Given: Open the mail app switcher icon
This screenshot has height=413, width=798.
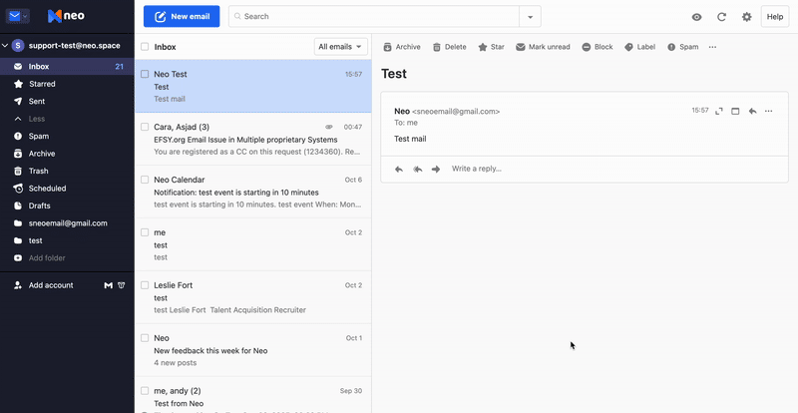Looking at the screenshot, I should tap(17, 16).
